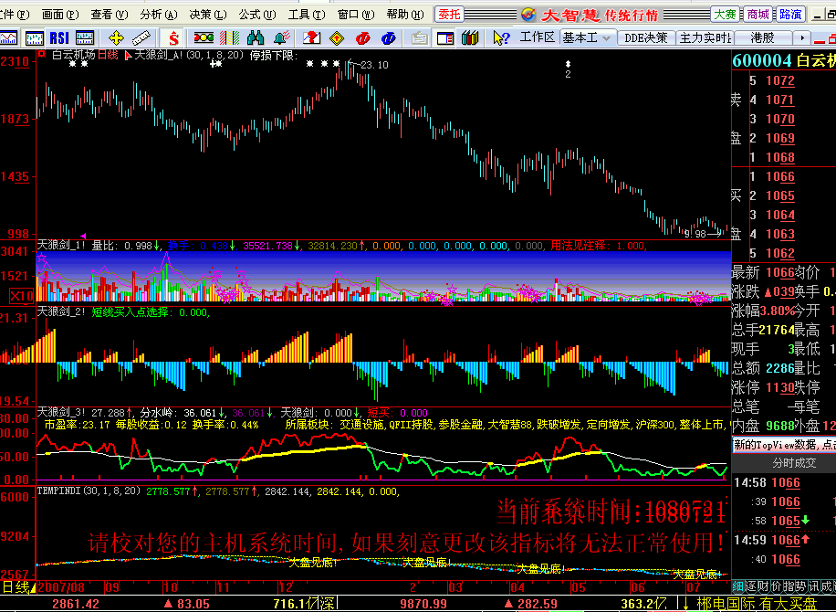836x612 pixels.
Task: Click the red circular phi icon
Action: pyautogui.click(x=363, y=37)
